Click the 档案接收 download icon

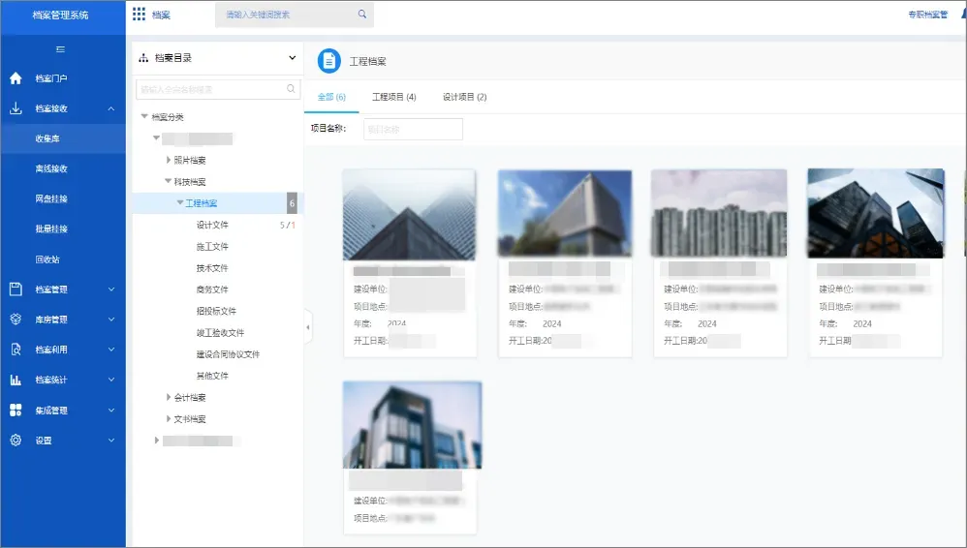[16, 108]
